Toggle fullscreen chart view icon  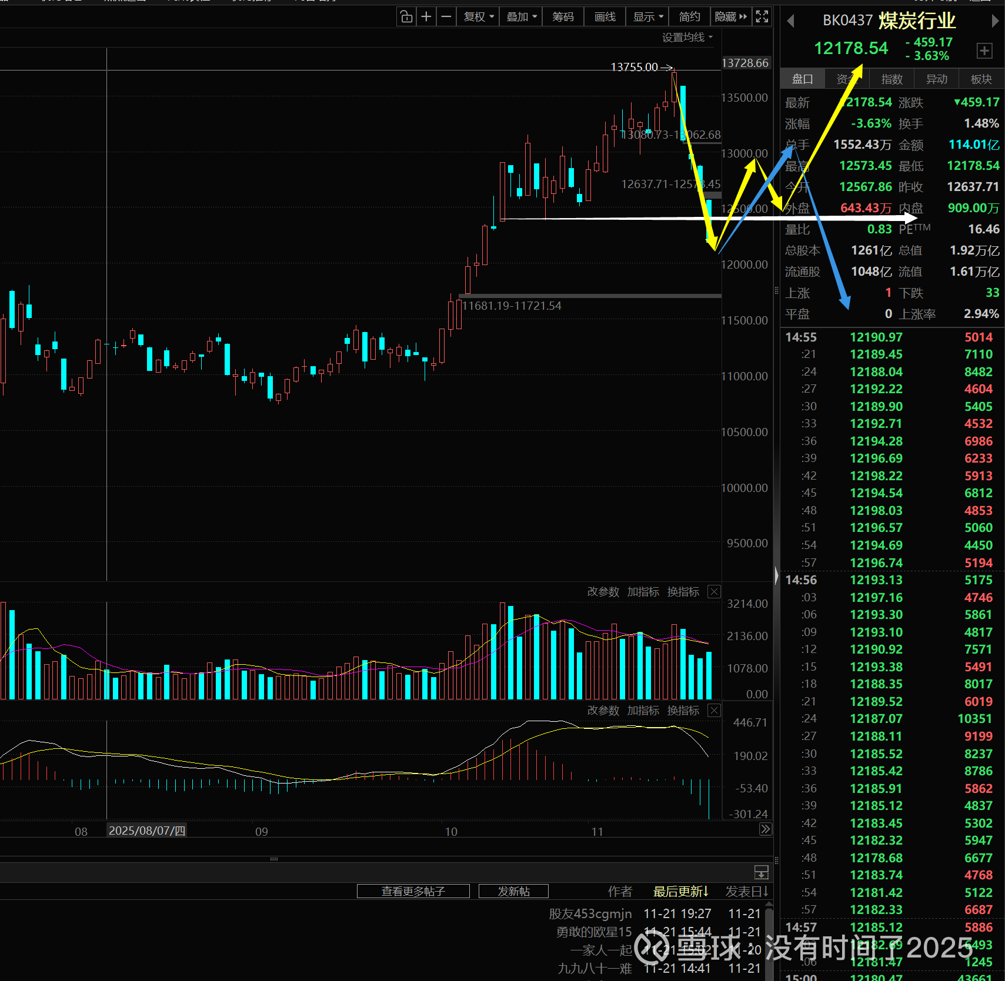point(762,17)
